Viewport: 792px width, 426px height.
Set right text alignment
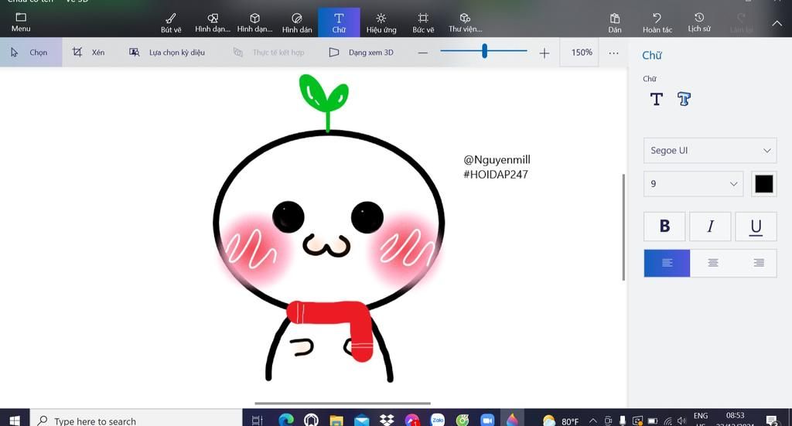point(758,263)
